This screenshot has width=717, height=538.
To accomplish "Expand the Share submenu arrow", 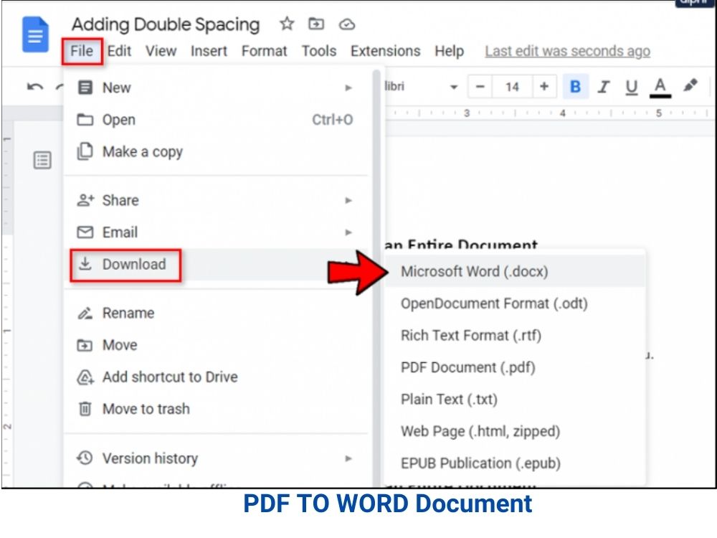I will point(348,200).
